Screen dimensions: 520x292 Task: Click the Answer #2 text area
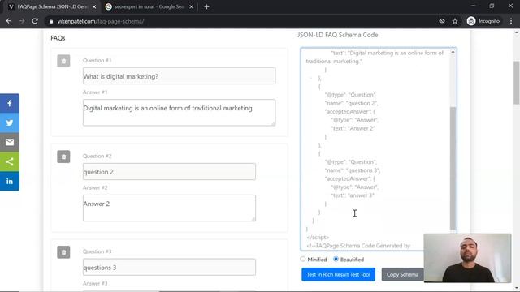[169, 208]
